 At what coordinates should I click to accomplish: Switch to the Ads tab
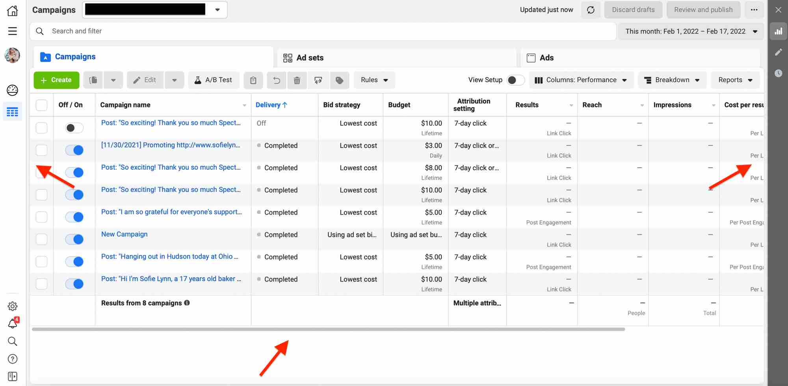(x=546, y=57)
